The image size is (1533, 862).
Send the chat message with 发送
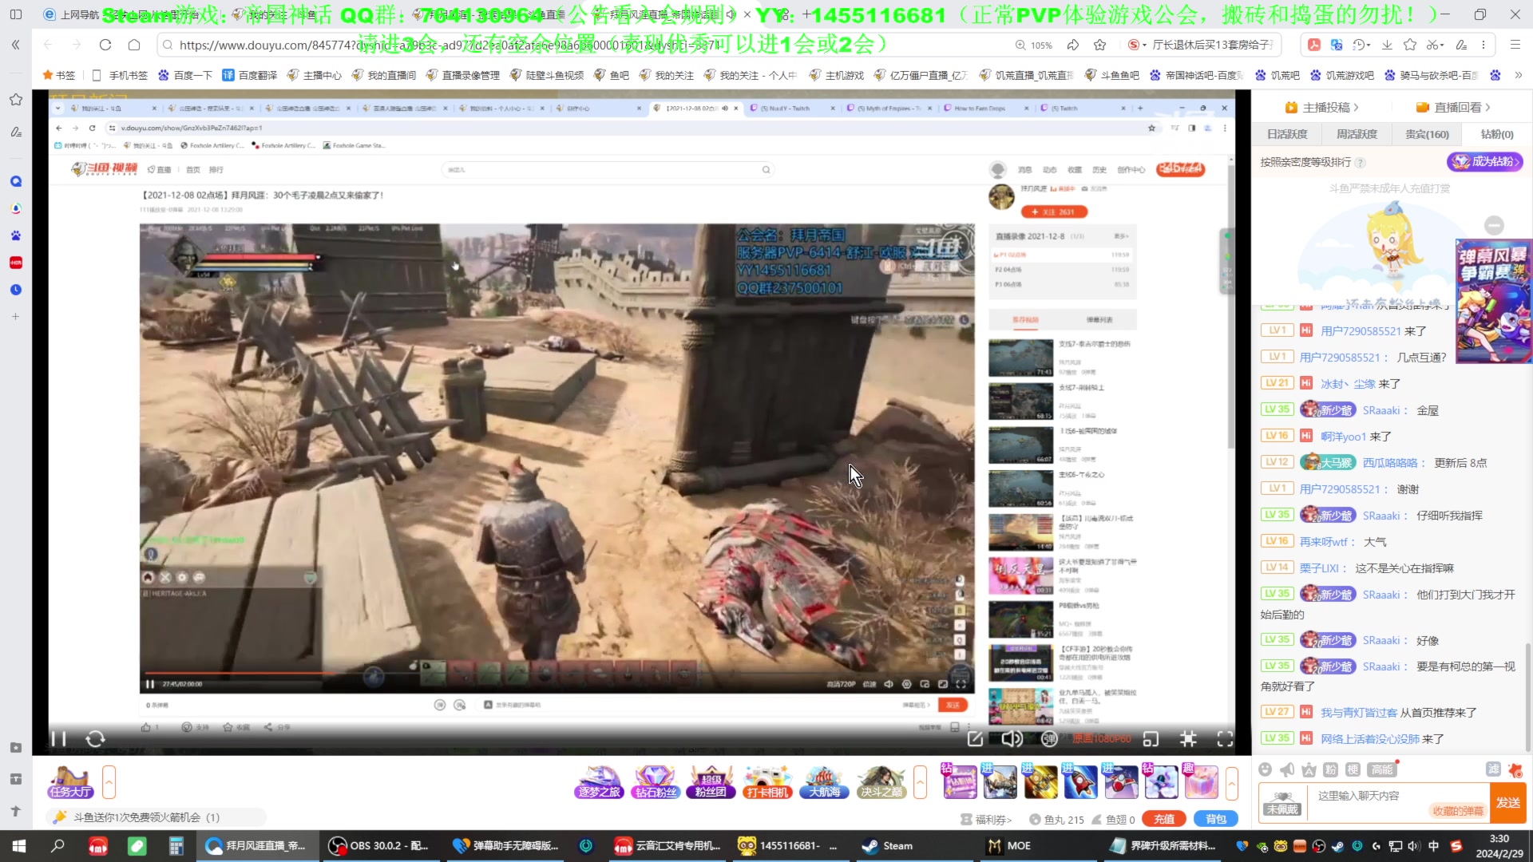point(1507,803)
